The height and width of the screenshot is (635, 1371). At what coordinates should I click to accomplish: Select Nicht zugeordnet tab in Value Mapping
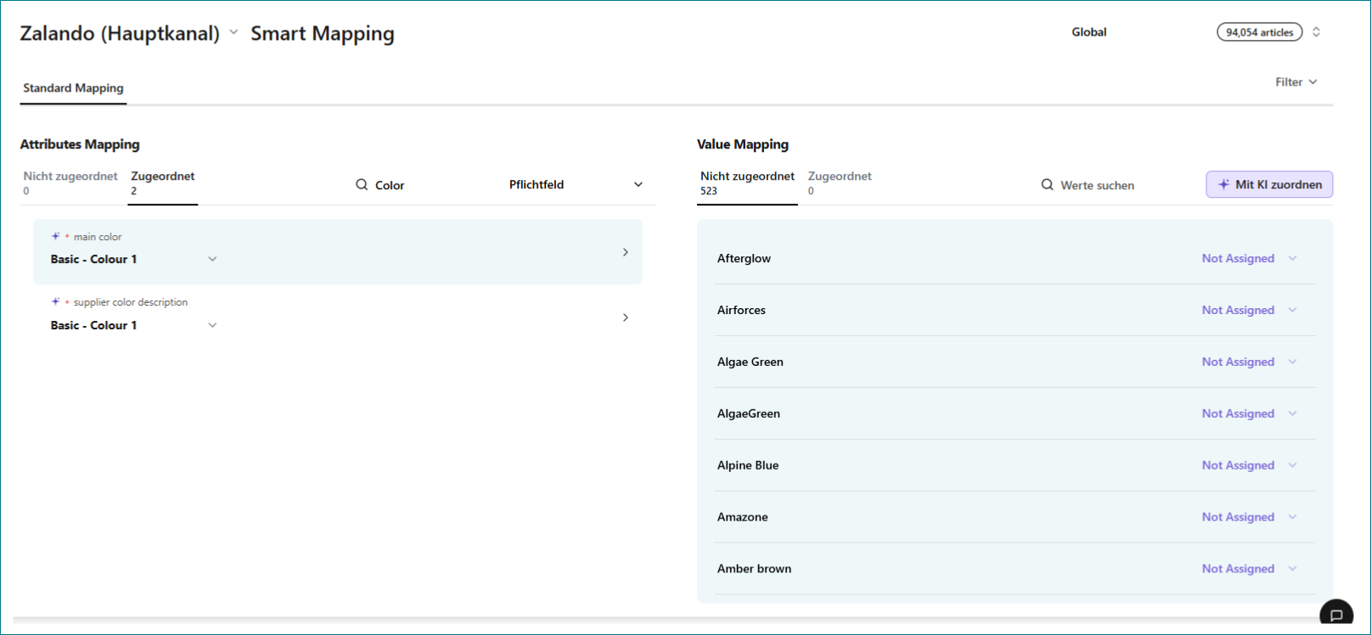coord(747,183)
